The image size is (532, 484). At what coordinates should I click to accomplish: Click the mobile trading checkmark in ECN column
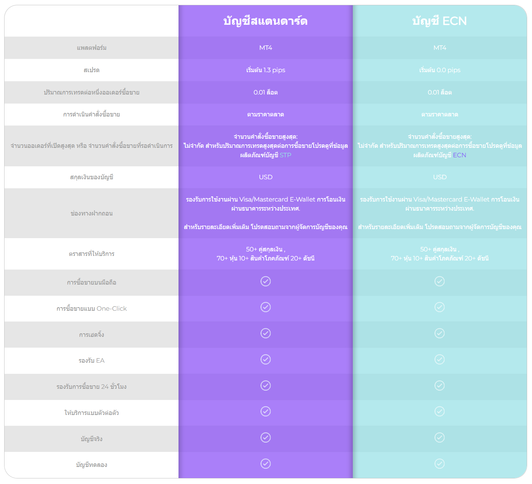(x=440, y=281)
